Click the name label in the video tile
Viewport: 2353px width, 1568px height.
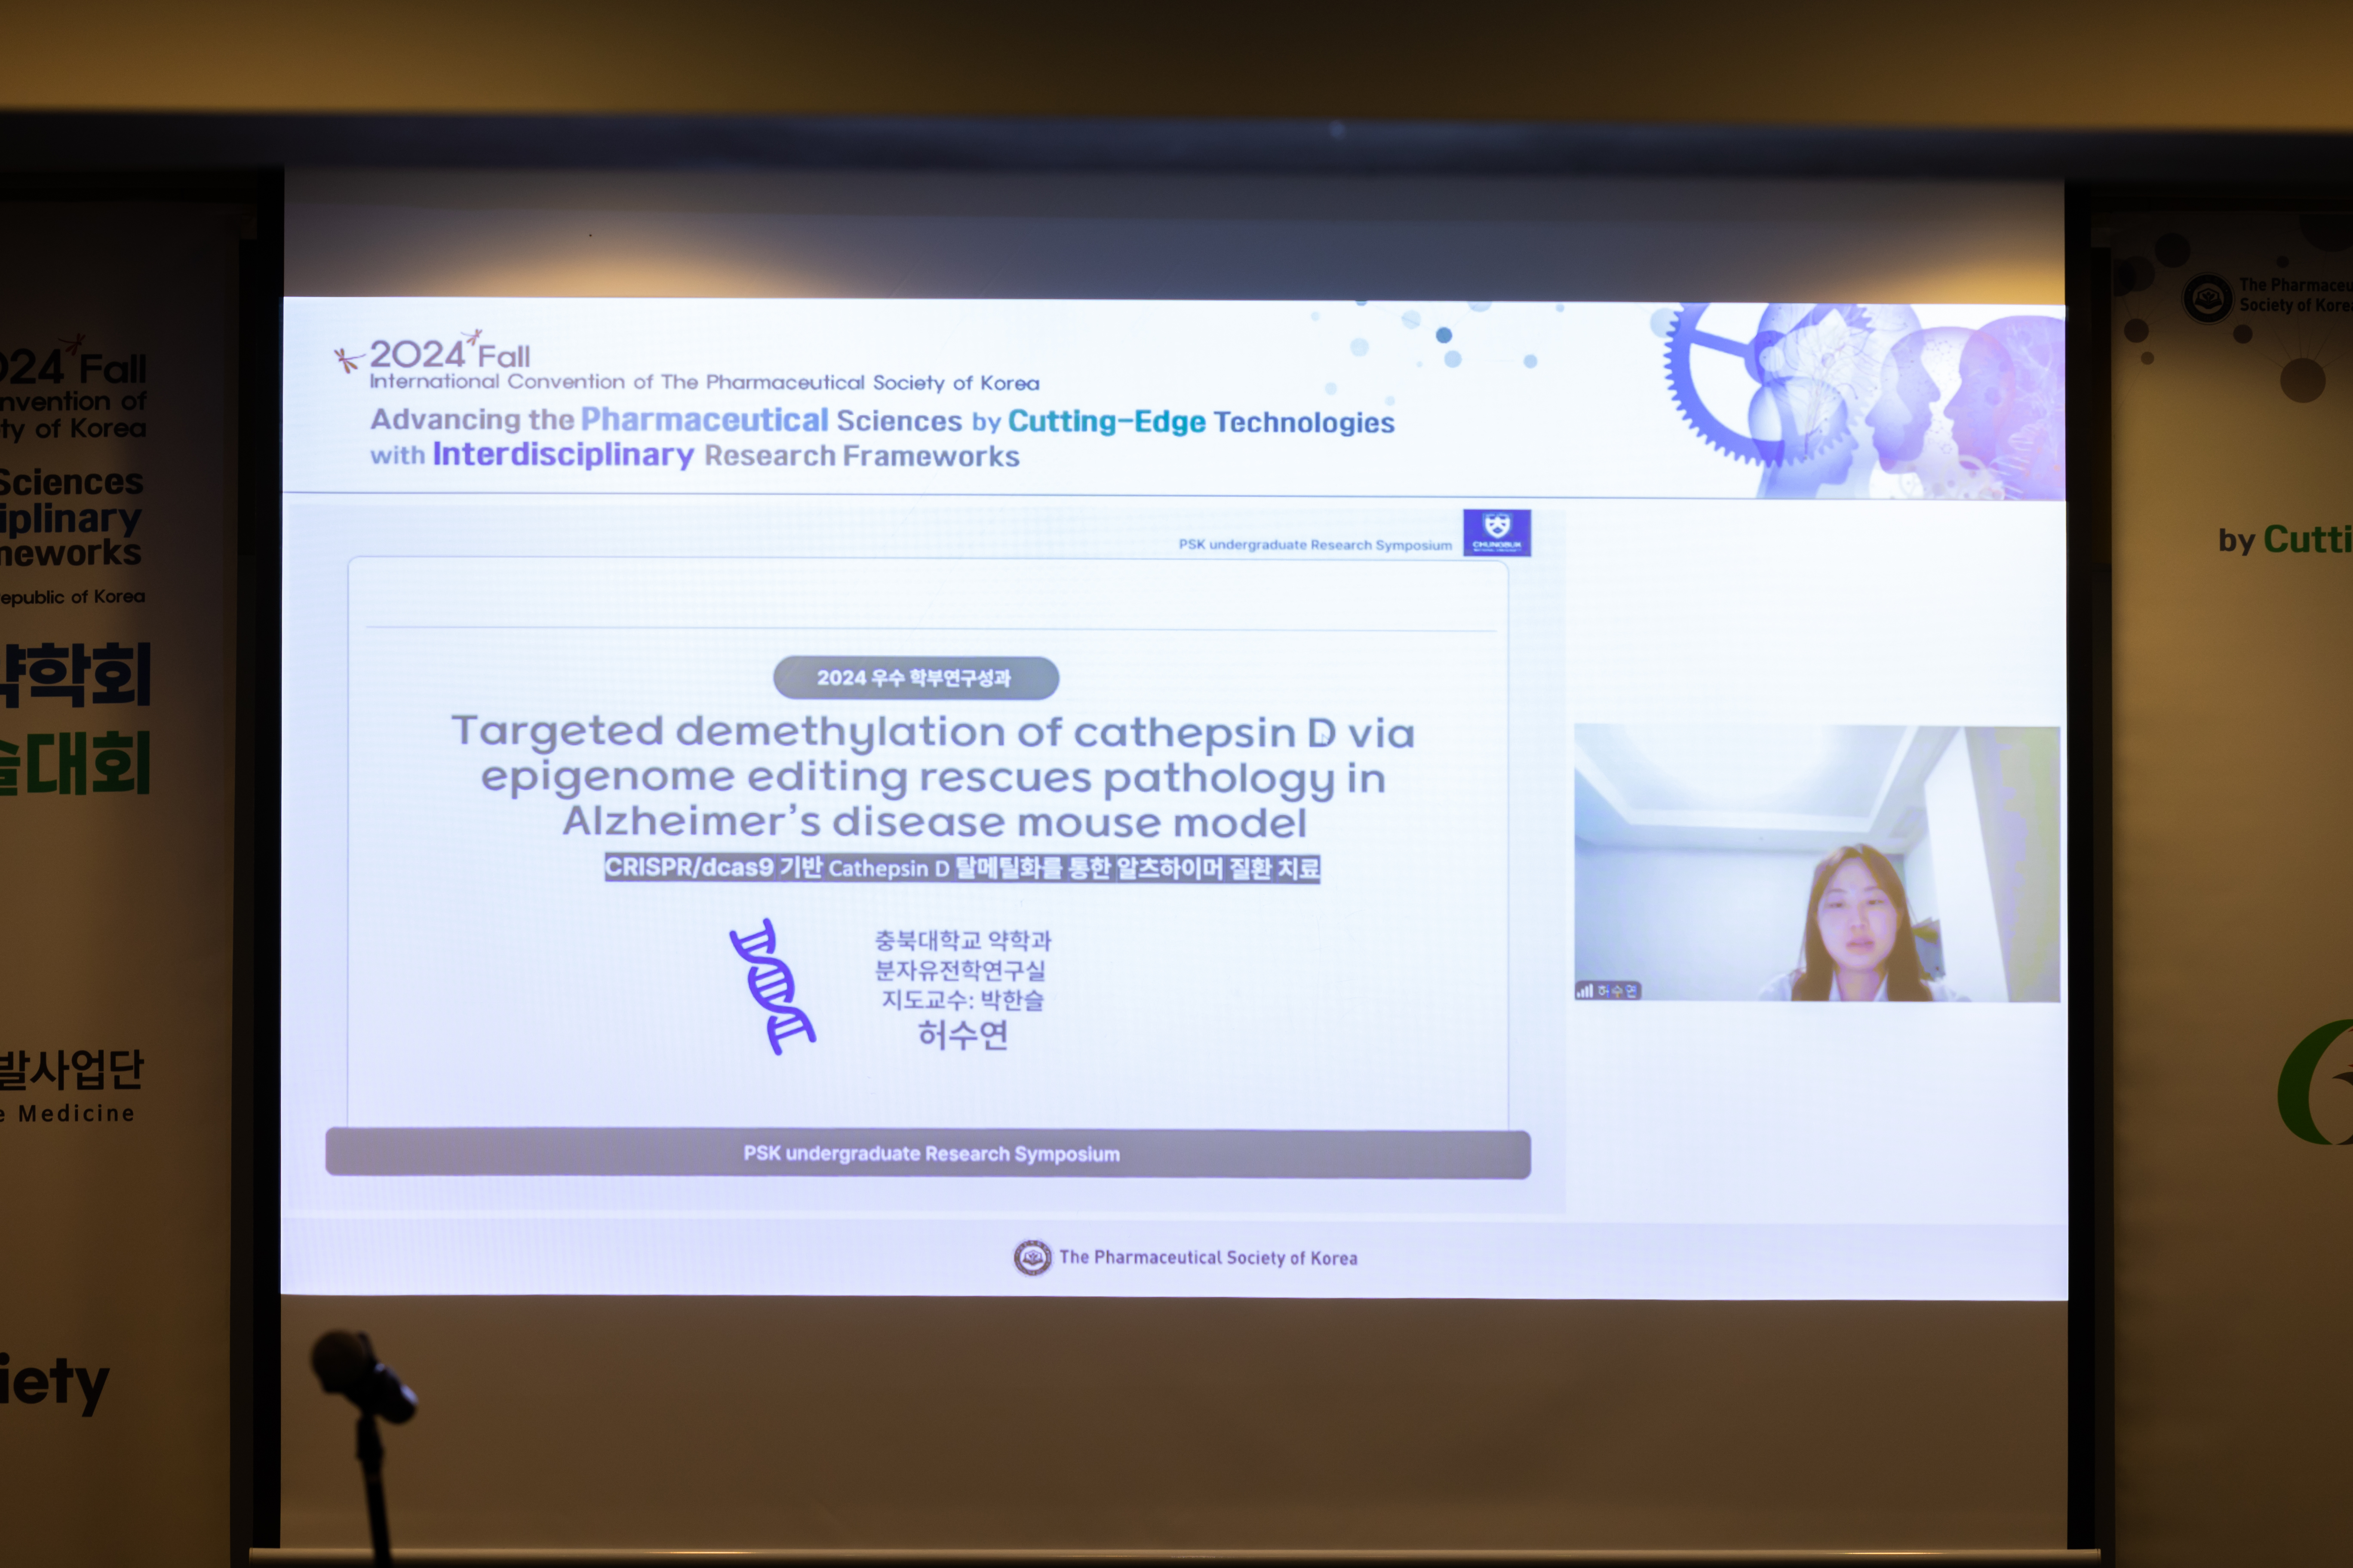1617,991
